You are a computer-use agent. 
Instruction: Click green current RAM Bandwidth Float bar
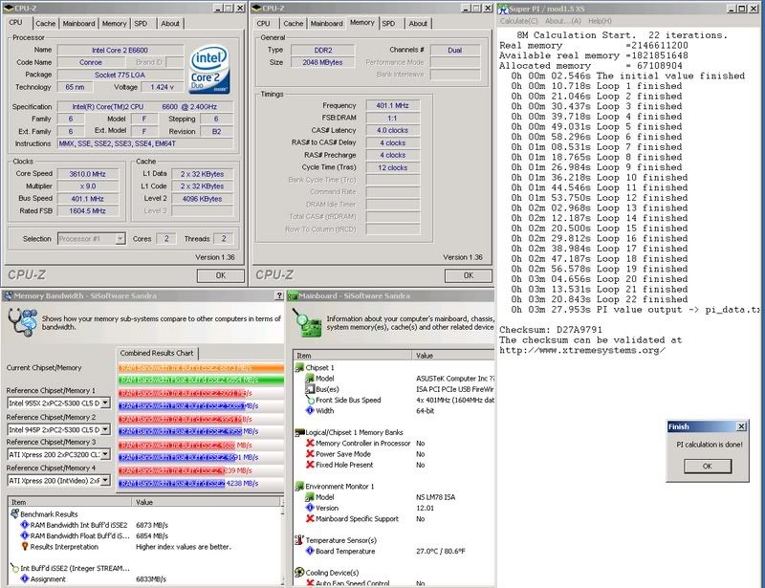(x=201, y=380)
